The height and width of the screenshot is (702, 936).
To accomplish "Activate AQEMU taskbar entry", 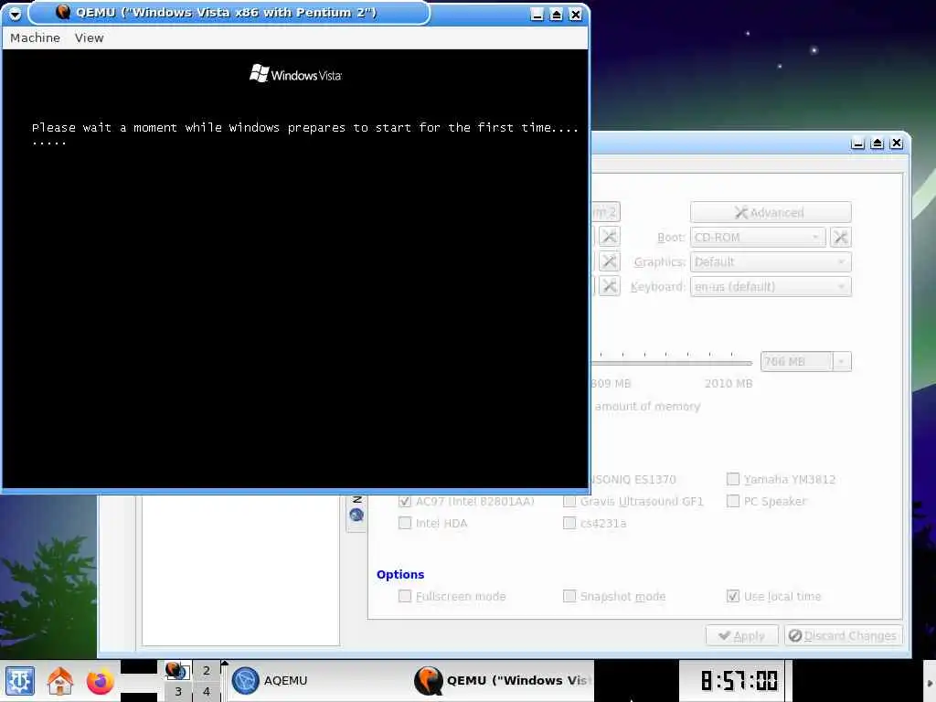I will [x=319, y=680].
